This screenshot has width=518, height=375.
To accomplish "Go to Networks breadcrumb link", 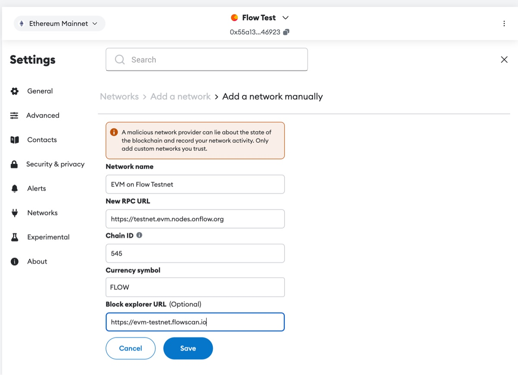I will pyautogui.click(x=119, y=97).
